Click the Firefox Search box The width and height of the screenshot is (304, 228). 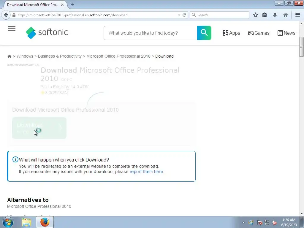pos(219,15)
